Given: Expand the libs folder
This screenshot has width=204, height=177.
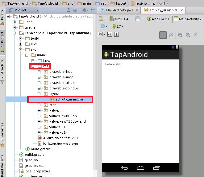Looking at the screenshot, I should click(20, 44).
